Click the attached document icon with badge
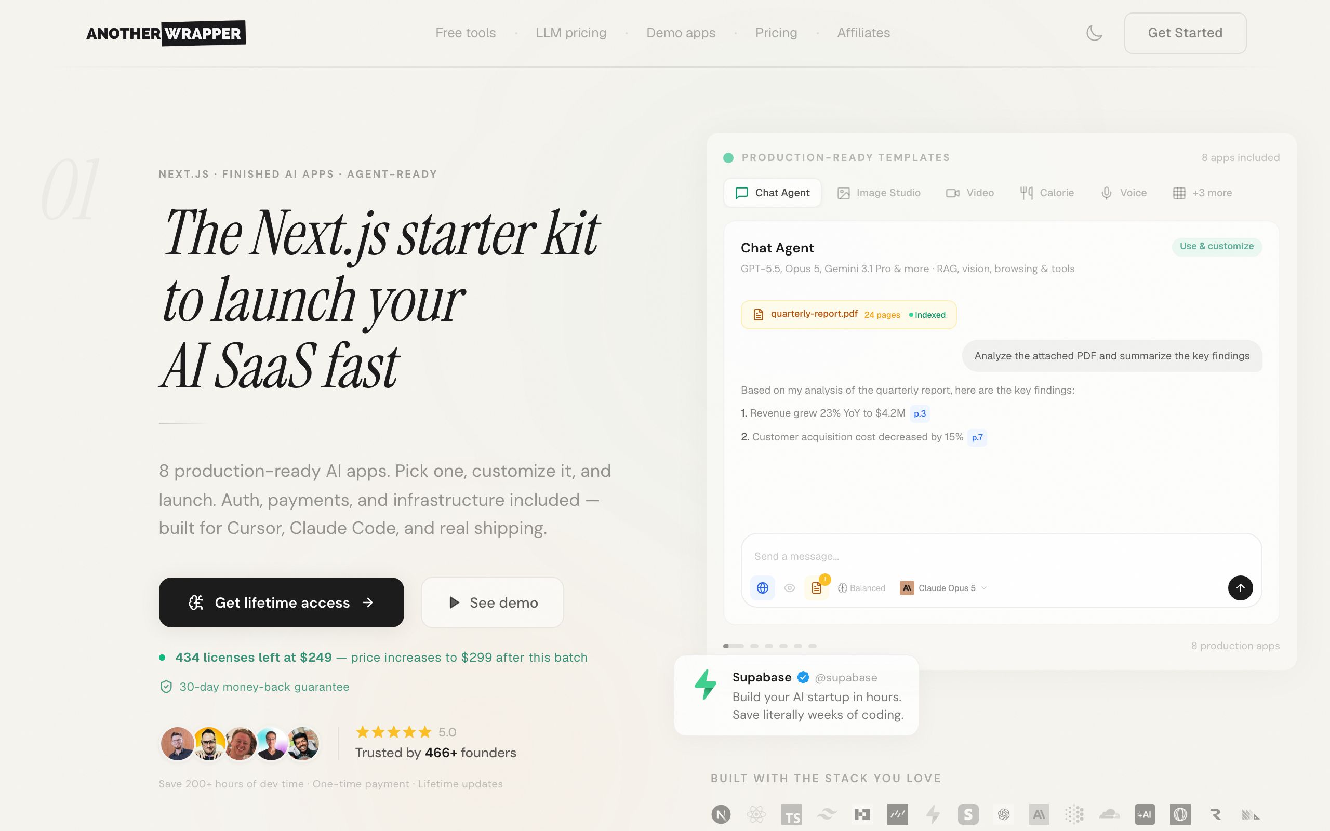 [x=817, y=587]
